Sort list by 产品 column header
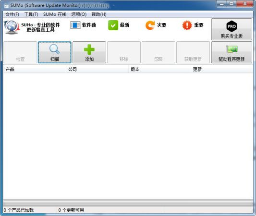This screenshot has height=216, width=256. click(35, 69)
